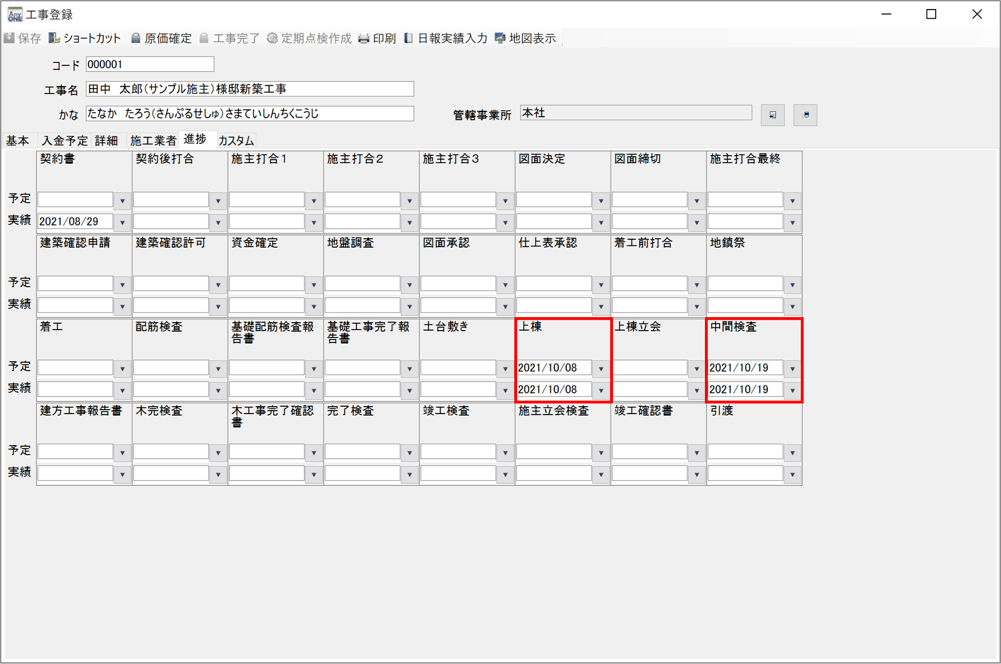Open the 中間検査 実績 date dropdown
Screen dimensions: 1001x664
792,390
